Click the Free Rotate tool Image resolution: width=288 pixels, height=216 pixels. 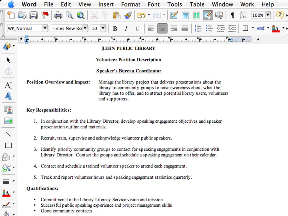(x=8, y=71)
